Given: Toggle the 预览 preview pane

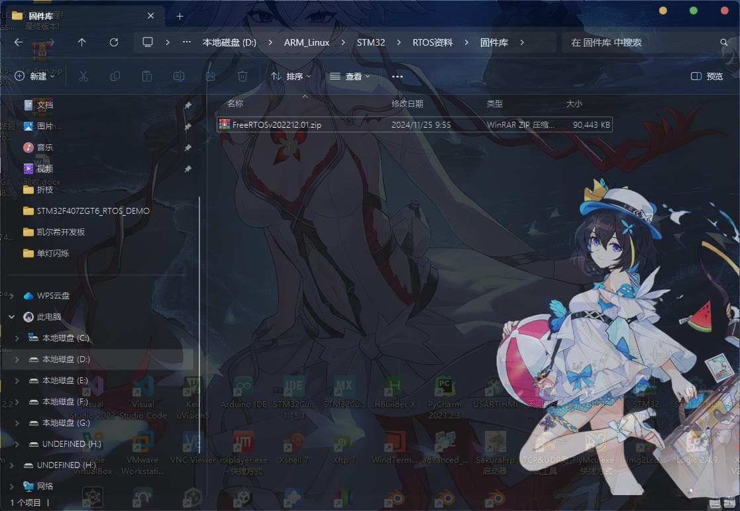Looking at the screenshot, I should coord(706,76).
